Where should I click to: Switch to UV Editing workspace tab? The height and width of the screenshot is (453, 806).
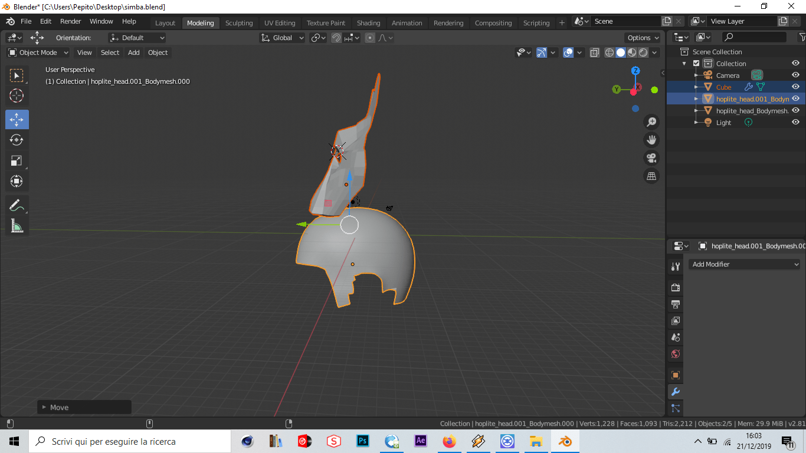coord(280,23)
